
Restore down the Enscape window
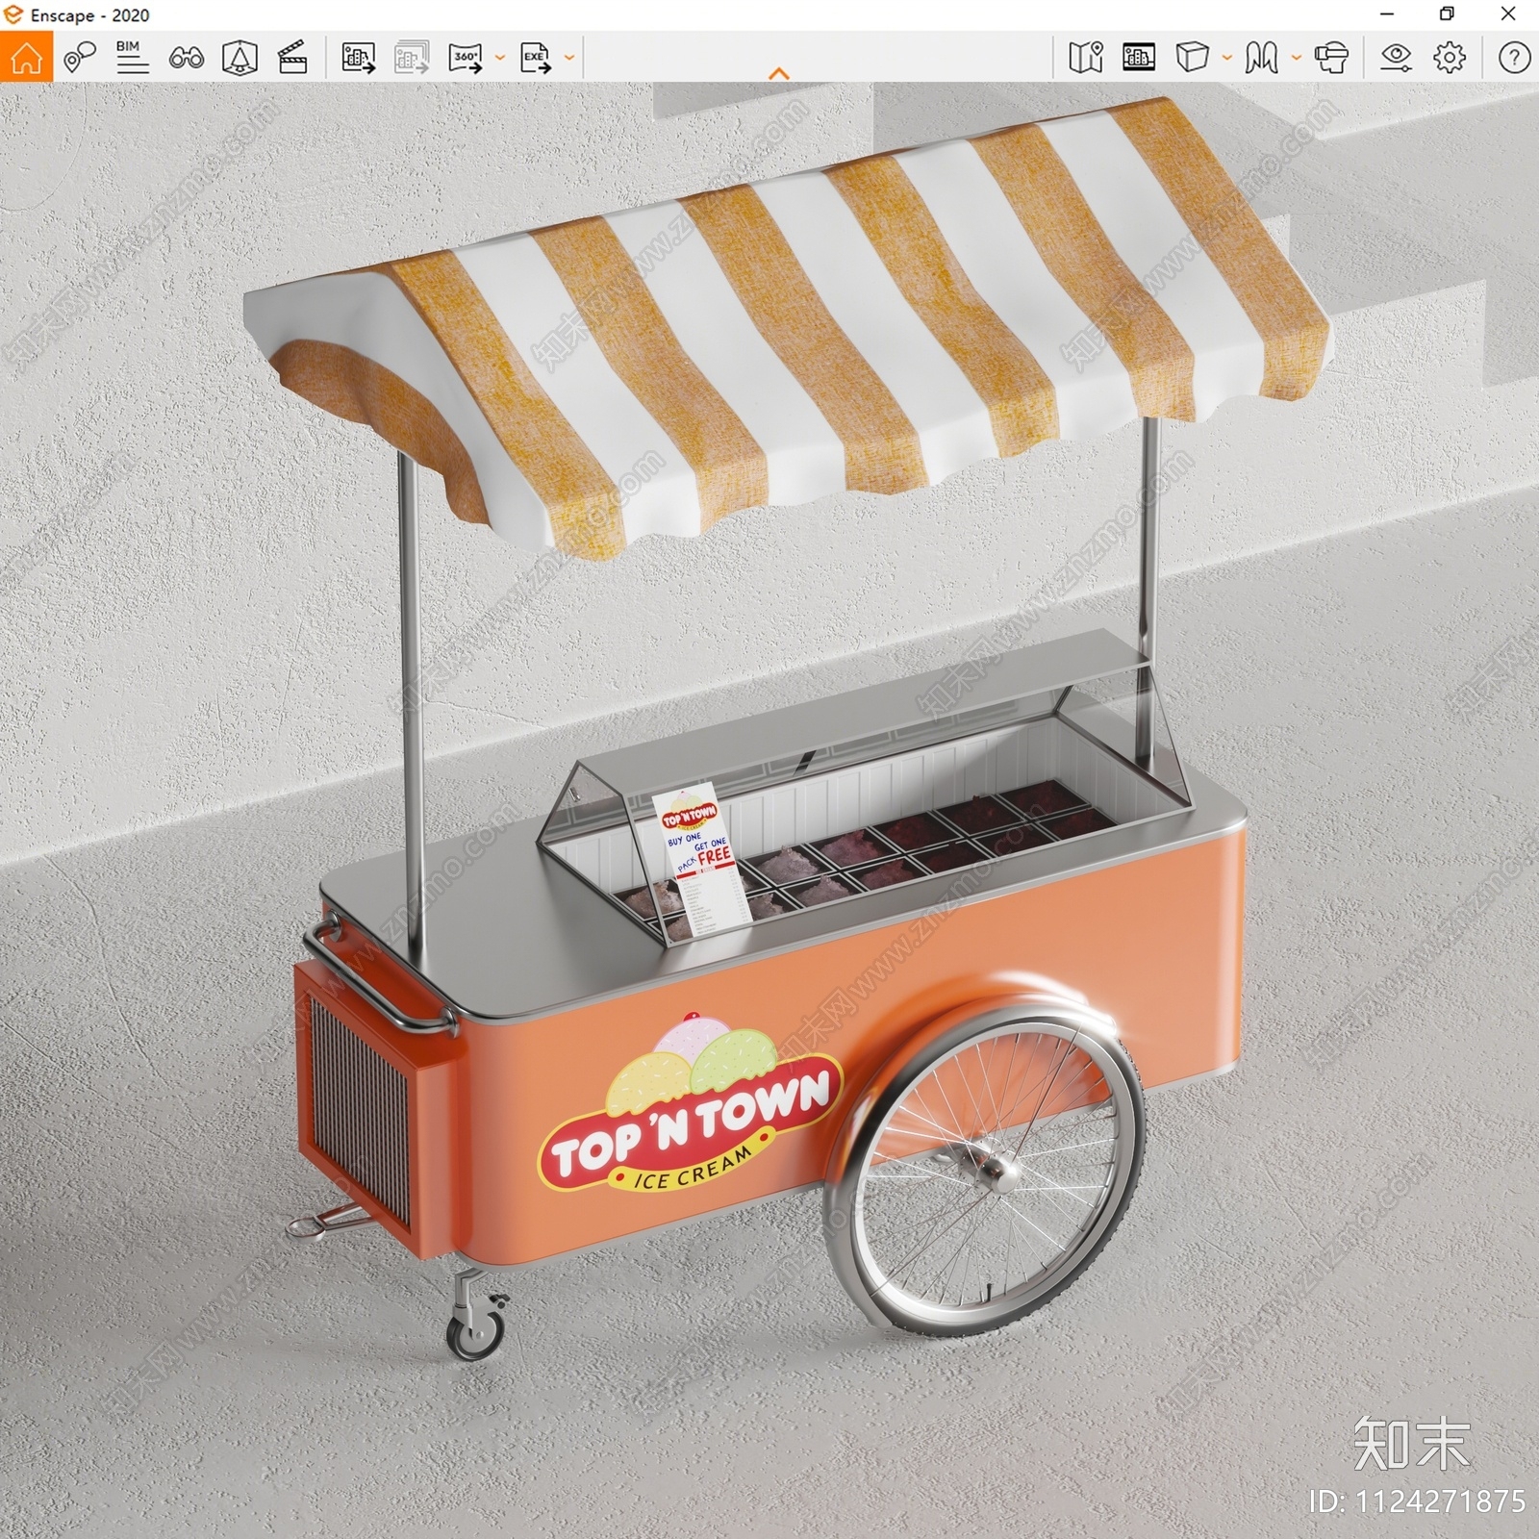click(x=1447, y=14)
